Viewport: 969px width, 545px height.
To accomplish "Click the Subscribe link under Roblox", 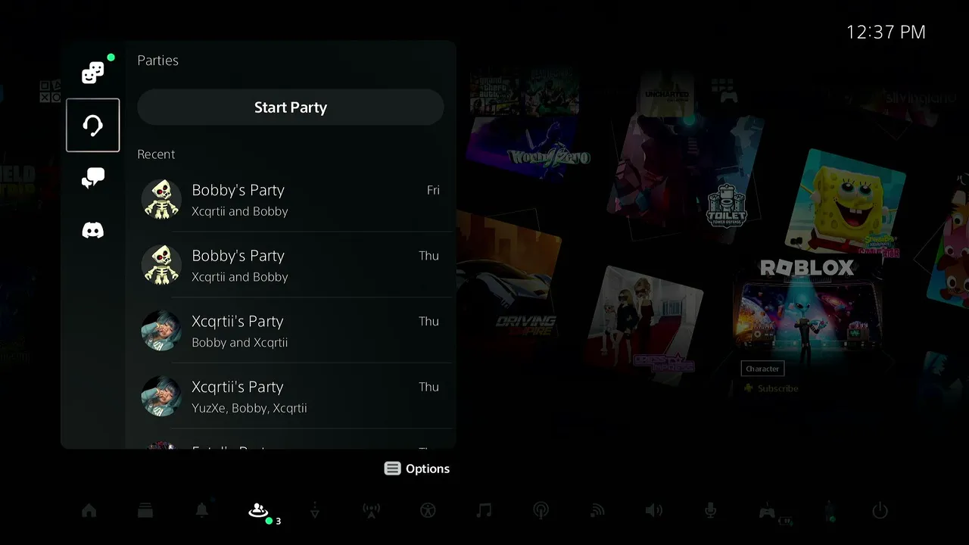I will point(771,388).
